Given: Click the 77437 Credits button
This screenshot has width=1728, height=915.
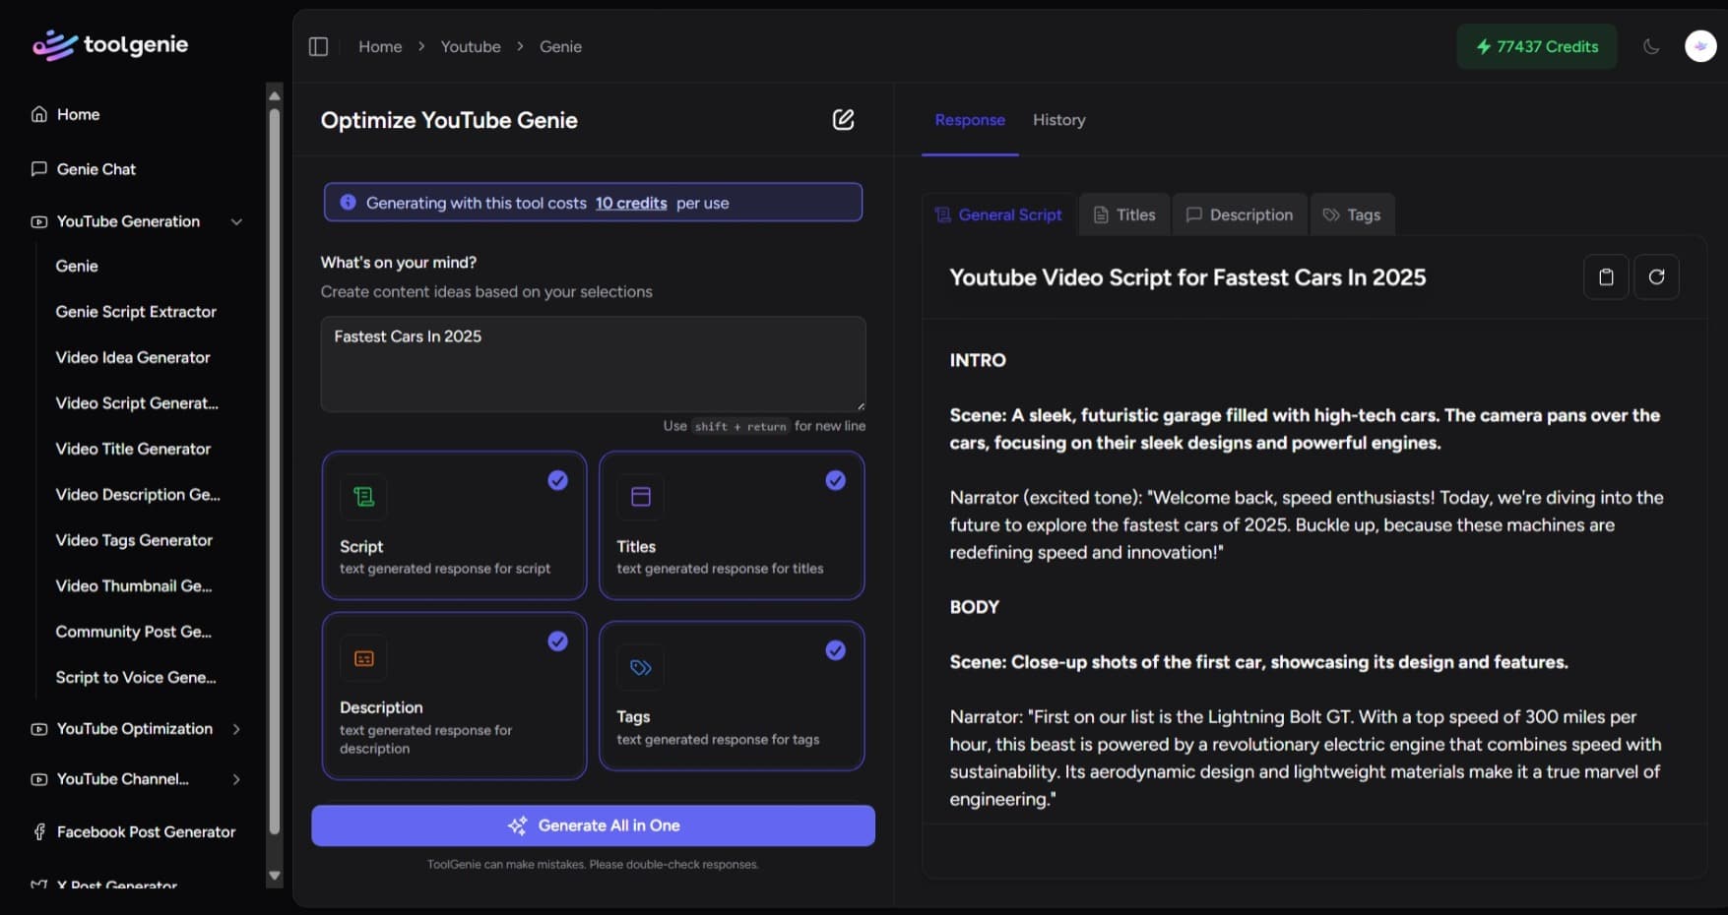Looking at the screenshot, I should [1537, 46].
